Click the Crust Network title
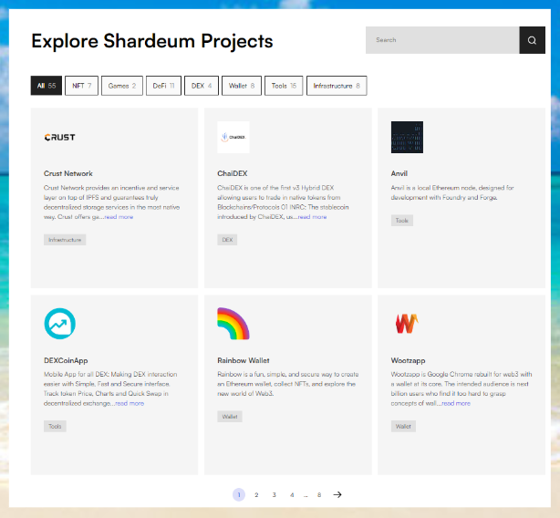Screen dimensions: 560x518 [x=68, y=173]
